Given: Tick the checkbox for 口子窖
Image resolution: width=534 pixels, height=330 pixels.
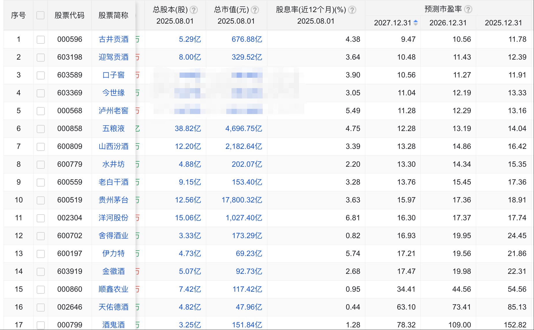Looking at the screenshot, I should tap(41, 75).
